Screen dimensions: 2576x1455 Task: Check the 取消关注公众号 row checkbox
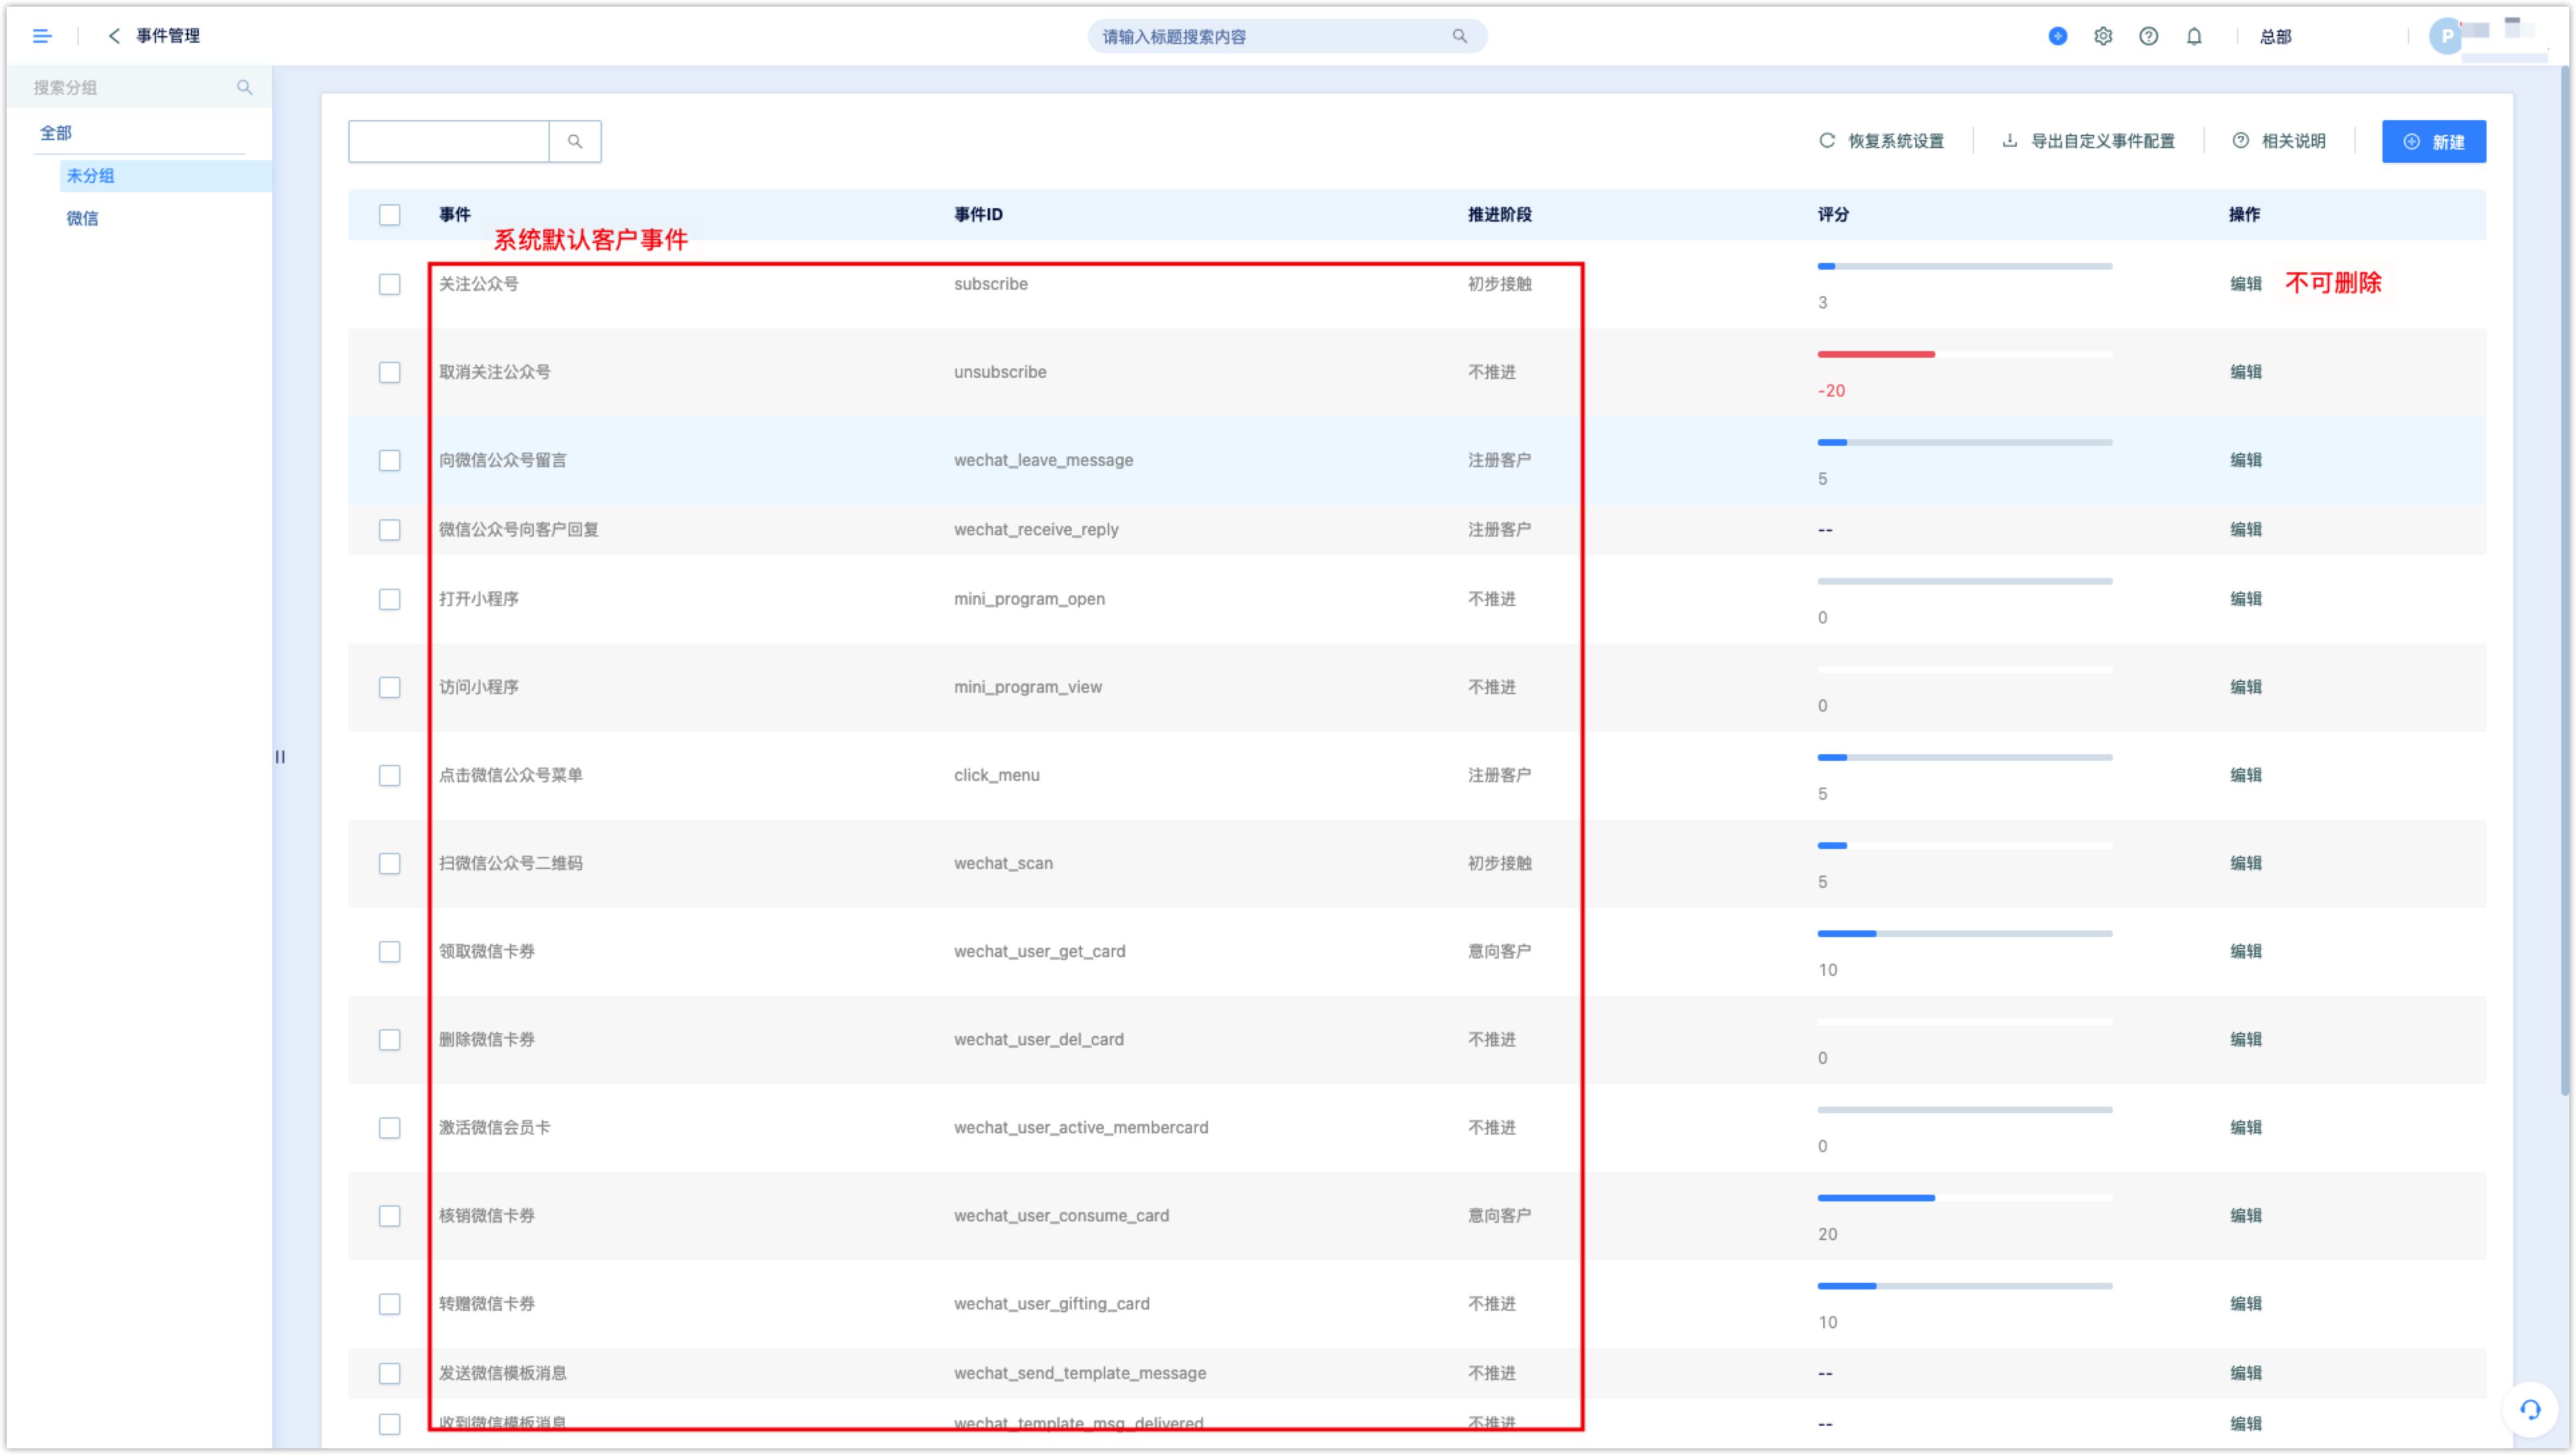pyautogui.click(x=390, y=372)
